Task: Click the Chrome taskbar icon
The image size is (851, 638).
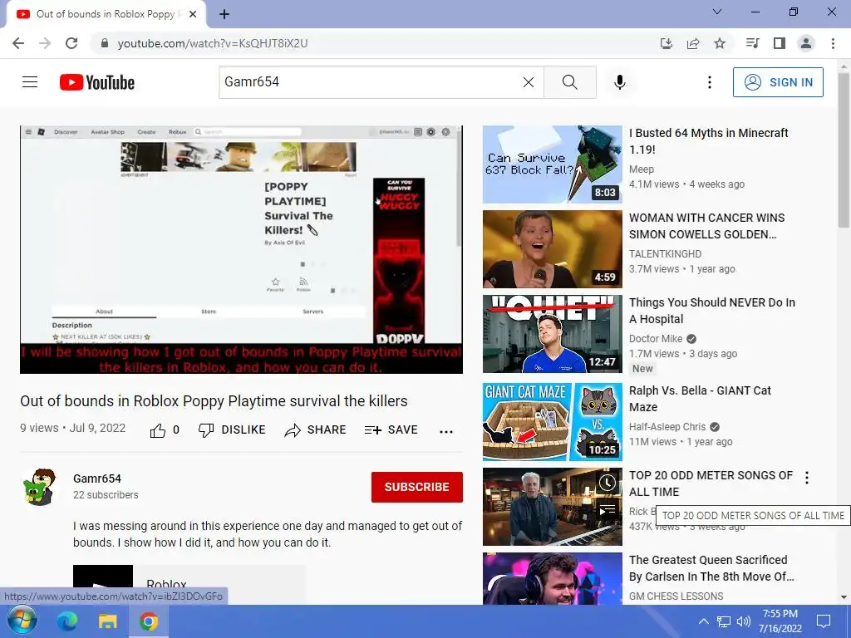Action: [148, 621]
